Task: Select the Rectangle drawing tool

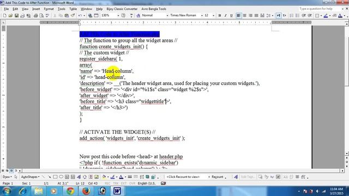Action: tap(55, 177)
